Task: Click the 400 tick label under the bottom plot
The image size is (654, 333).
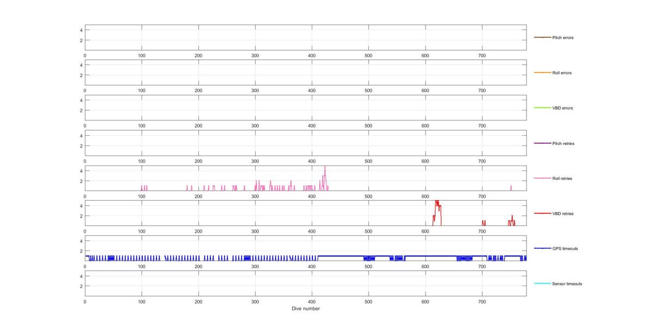Action: pyautogui.click(x=312, y=301)
